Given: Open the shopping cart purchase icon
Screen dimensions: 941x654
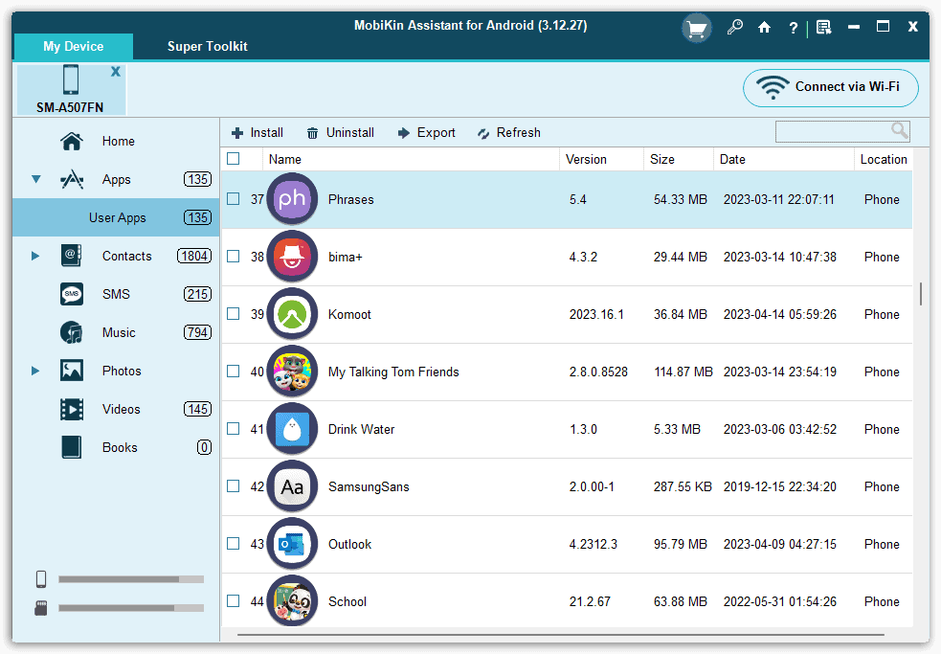Looking at the screenshot, I should click(696, 28).
